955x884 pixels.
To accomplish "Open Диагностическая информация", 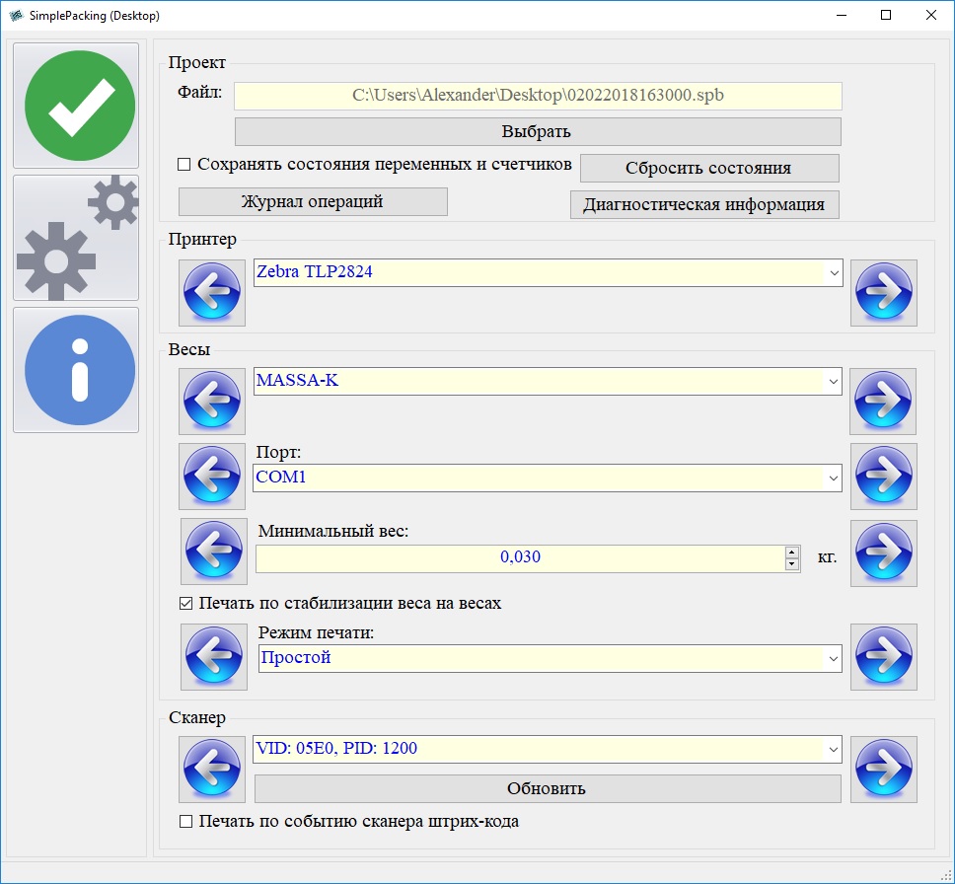I will point(704,204).
